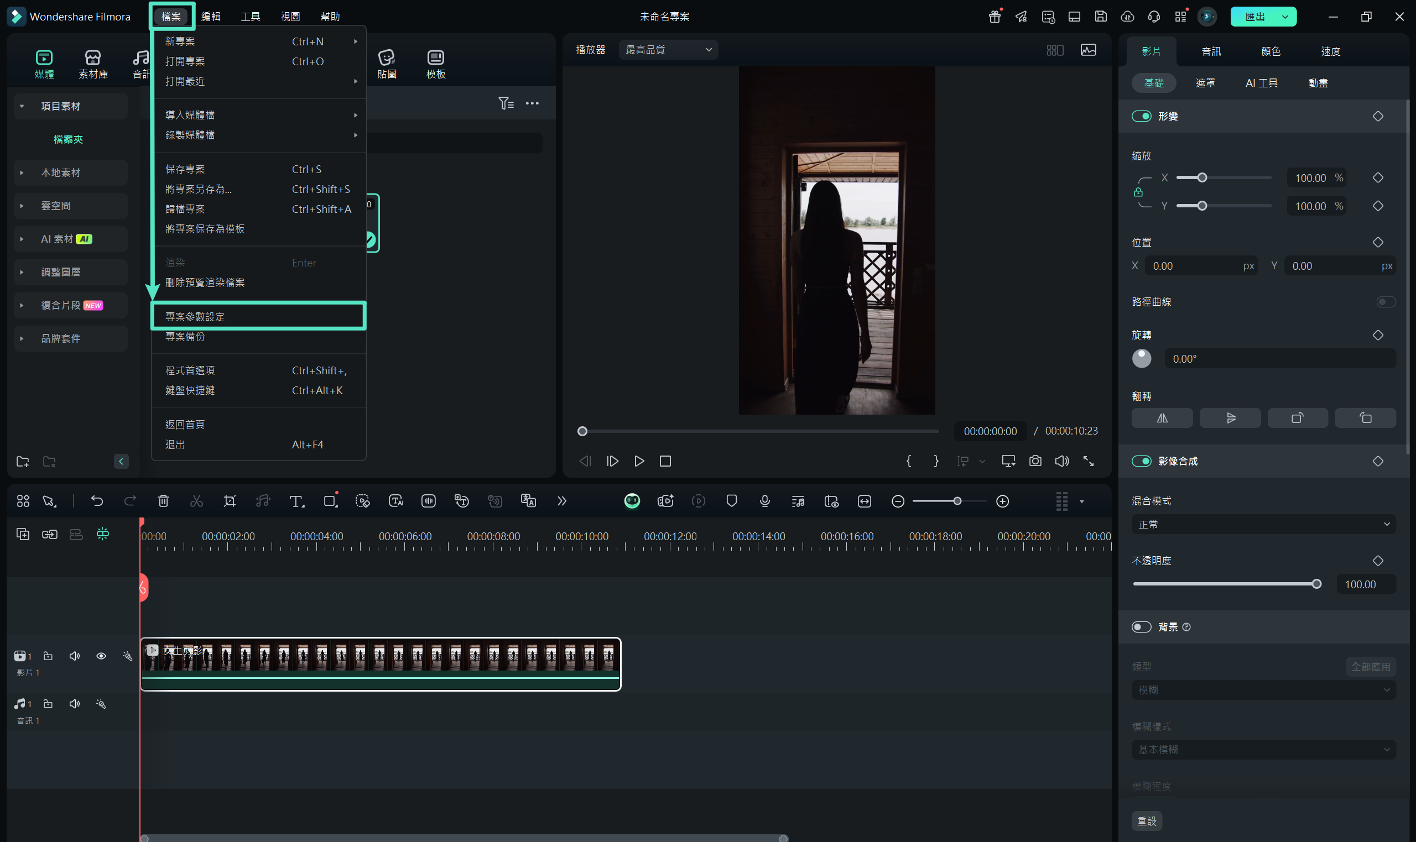Image resolution: width=1416 pixels, height=842 pixels.
Task: Choose 保存專案 from the file menu
Action: (x=259, y=169)
